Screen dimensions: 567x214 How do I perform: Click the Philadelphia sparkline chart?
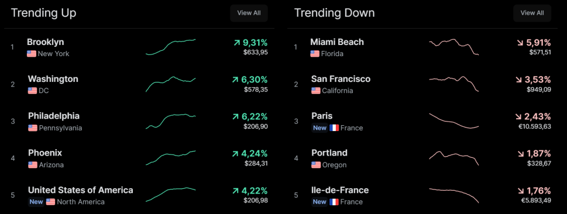(171, 121)
